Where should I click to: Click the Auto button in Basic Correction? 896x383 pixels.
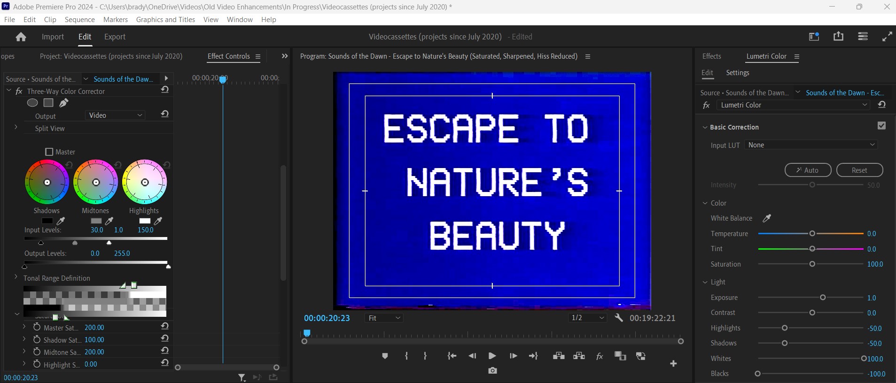pos(808,170)
